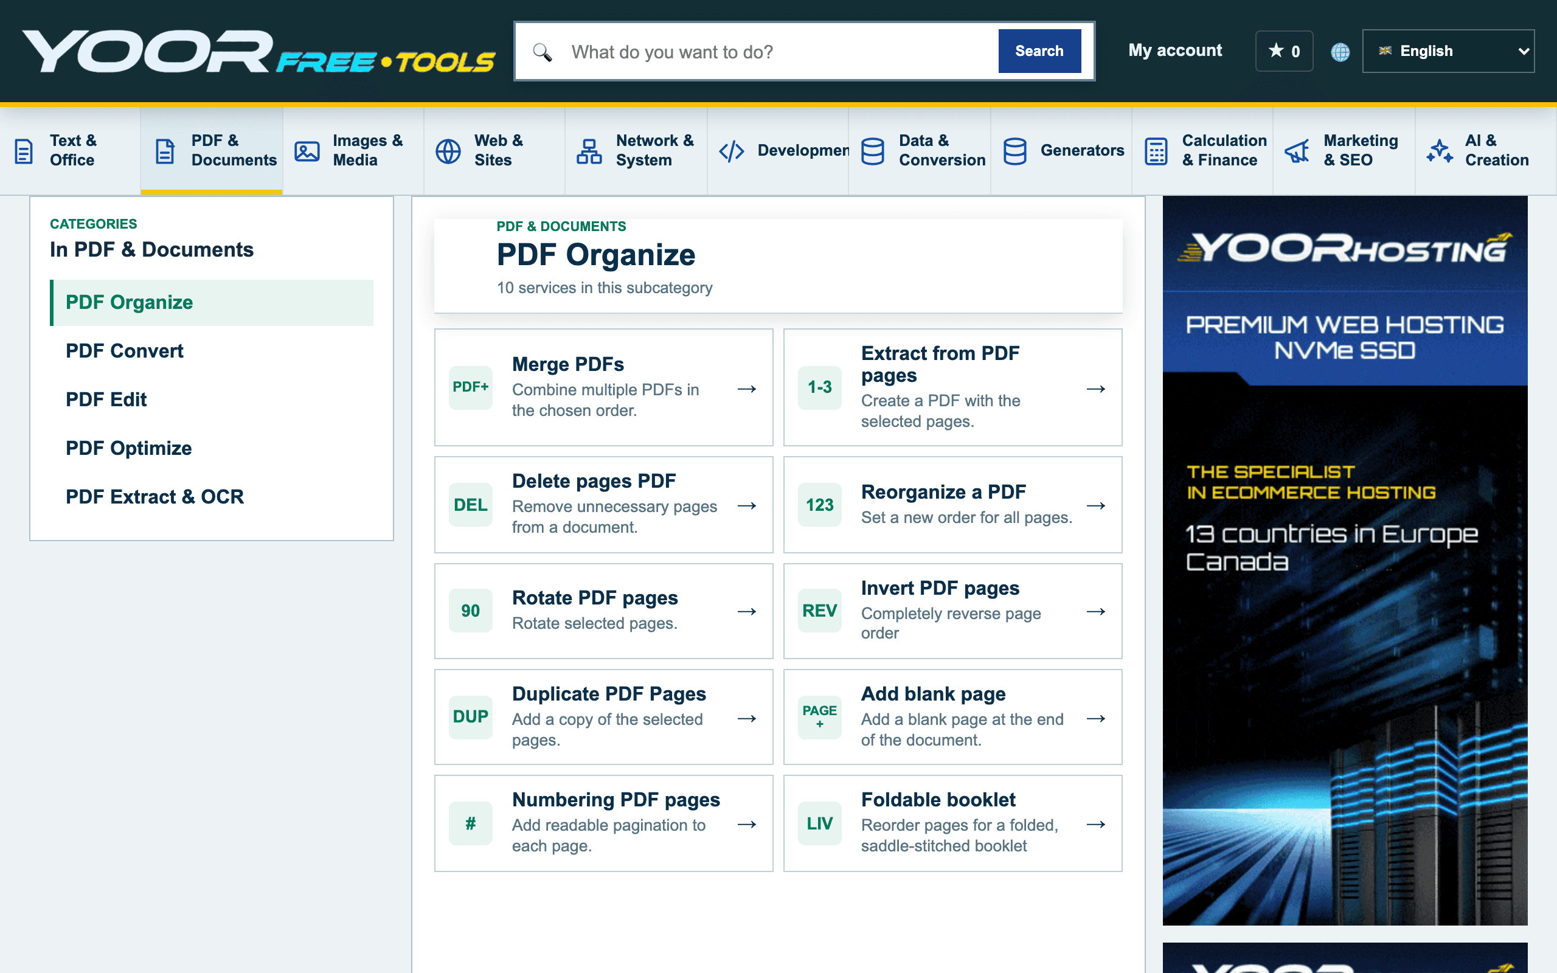
Task: Click the DUP badge for Duplicate pages
Action: pos(470,717)
